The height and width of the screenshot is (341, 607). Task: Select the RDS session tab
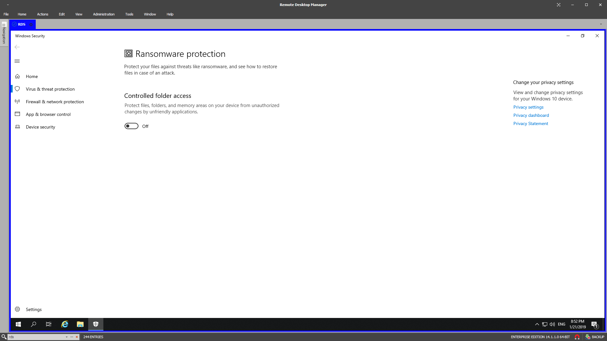click(21, 24)
